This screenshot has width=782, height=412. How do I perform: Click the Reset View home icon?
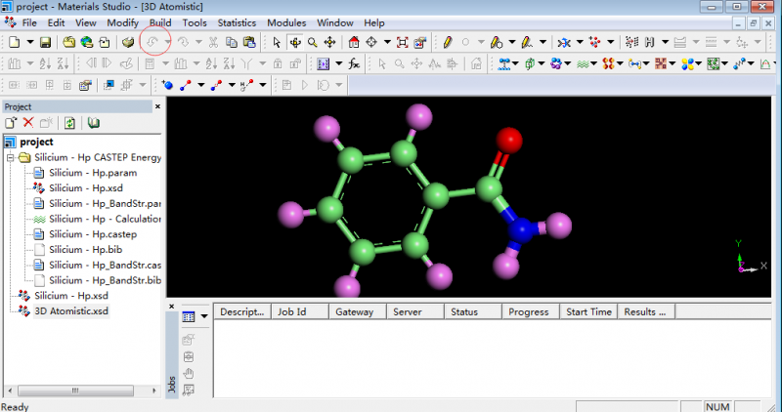[x=354, y=42]
